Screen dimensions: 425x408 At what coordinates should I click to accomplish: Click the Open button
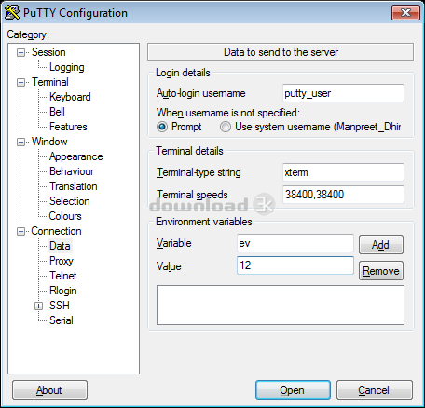(293, 390)
